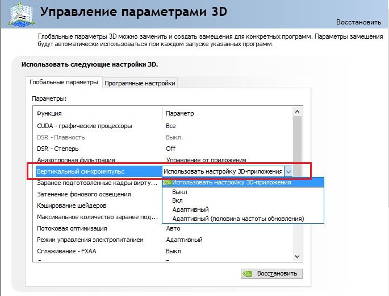389x296 pixels.
Task: Click the 3D settings cube icon in header
Action: [21, 14]
